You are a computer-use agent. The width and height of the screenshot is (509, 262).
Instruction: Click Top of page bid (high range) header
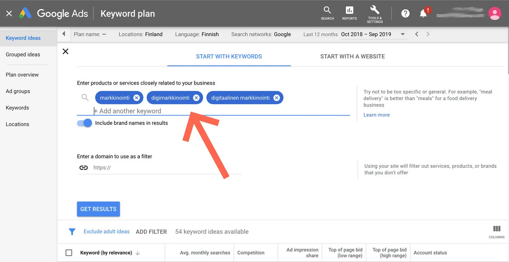click(390, 252)
